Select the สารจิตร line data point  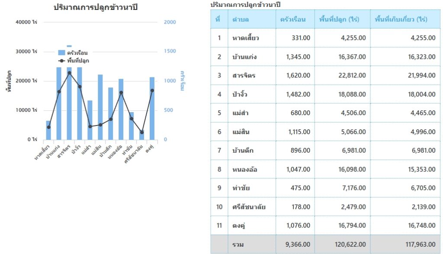point(69,73)
